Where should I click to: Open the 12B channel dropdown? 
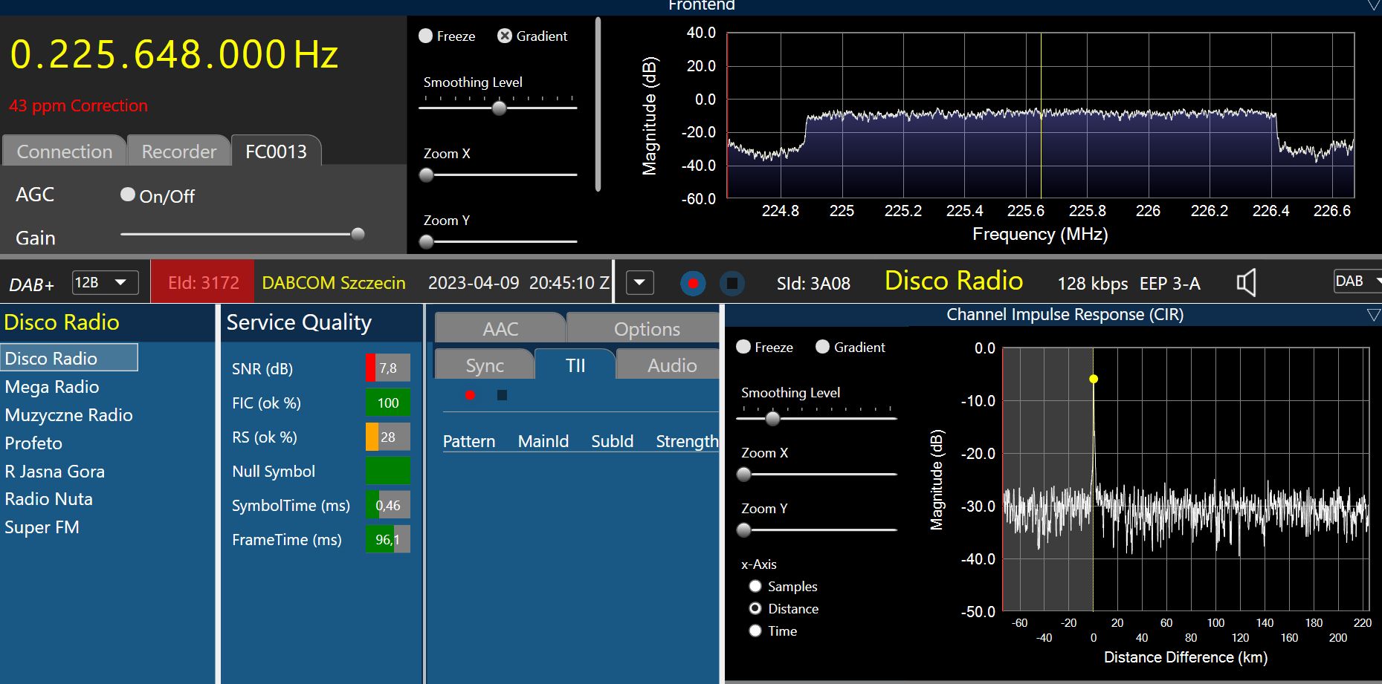[x=105, y=283]
